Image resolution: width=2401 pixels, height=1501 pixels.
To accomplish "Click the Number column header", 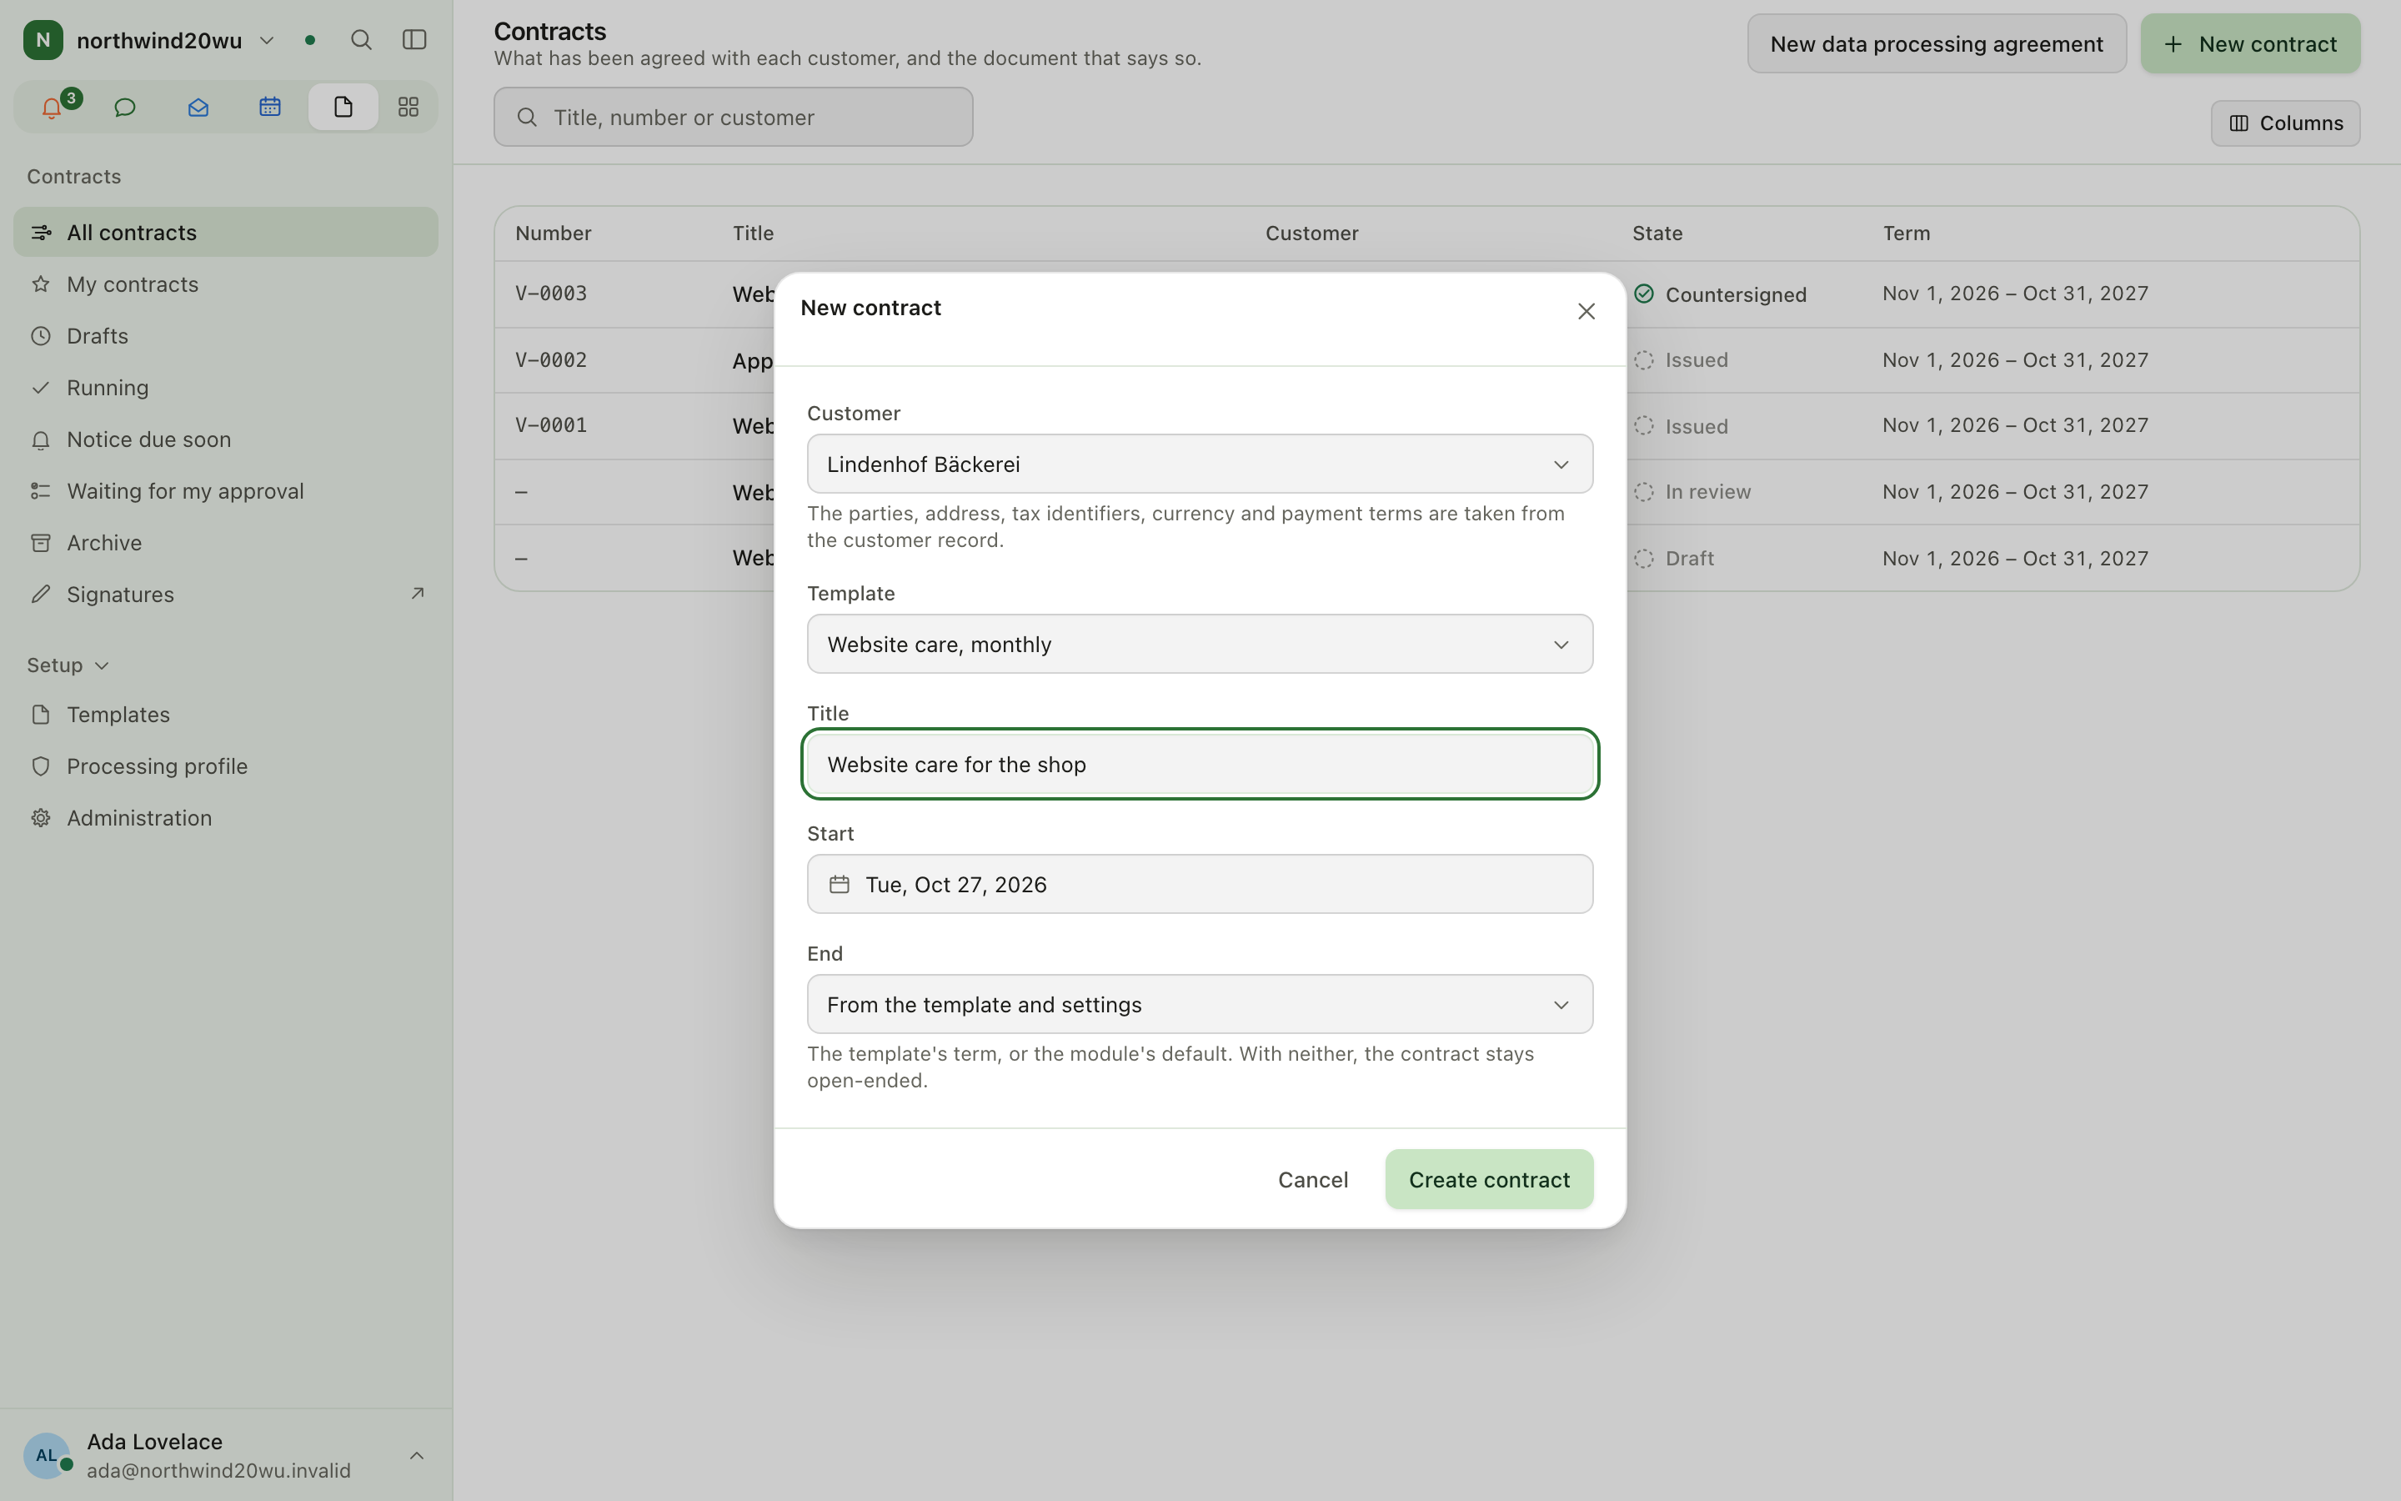I will [553, 233].
